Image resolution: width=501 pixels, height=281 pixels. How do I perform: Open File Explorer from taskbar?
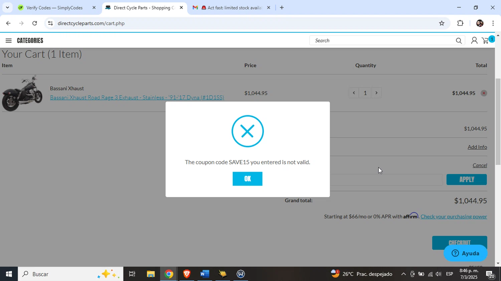[151, 274]
